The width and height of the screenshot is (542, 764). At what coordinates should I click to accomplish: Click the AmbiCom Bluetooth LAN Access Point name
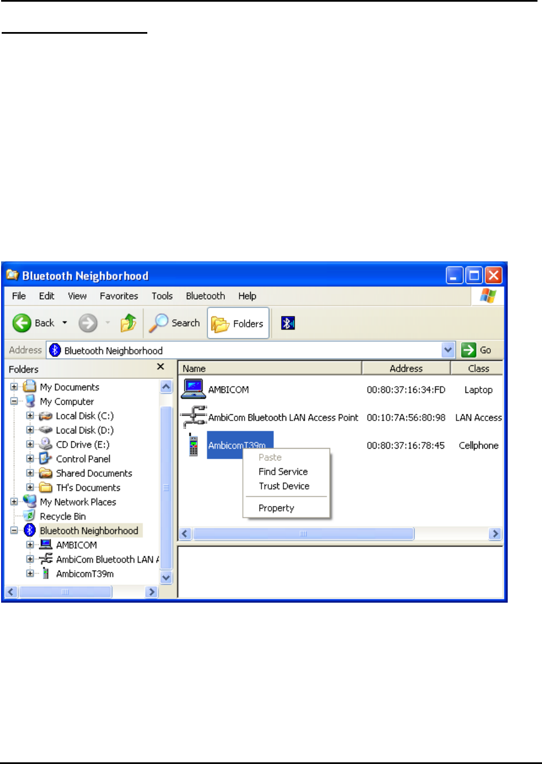[x=283, y=417]
